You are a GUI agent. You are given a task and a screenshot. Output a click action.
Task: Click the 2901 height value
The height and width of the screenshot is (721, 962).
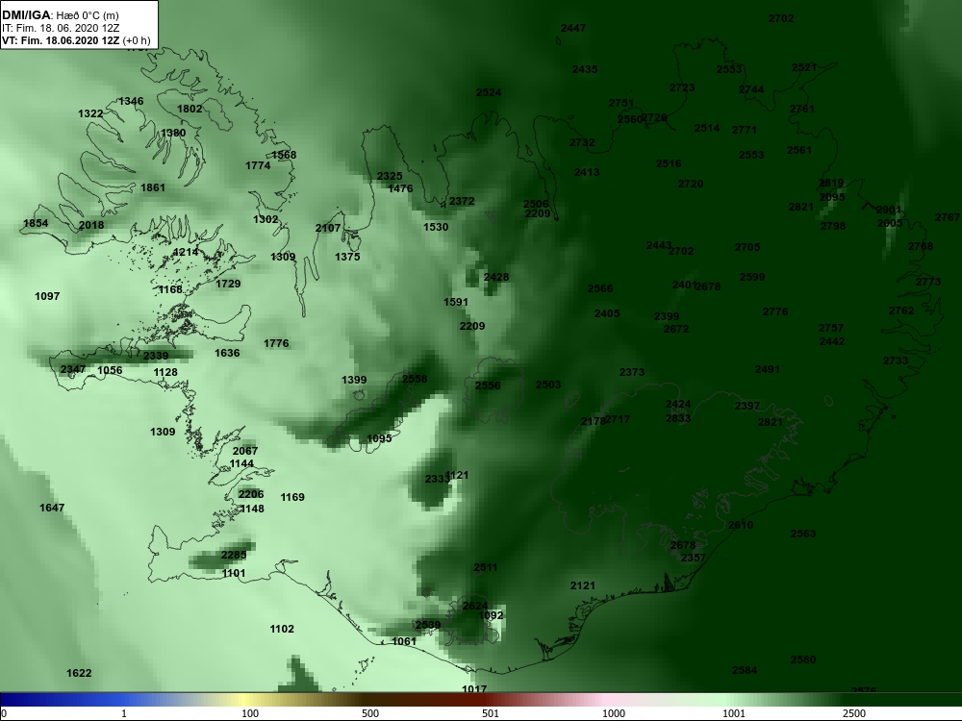889,211
